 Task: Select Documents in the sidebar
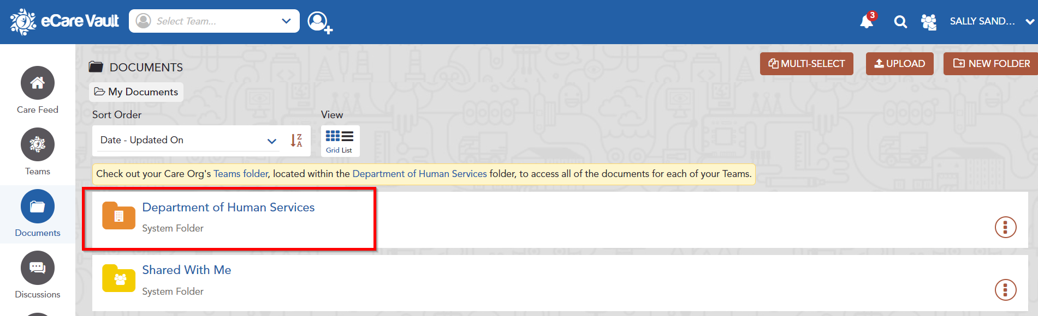[x=38, y=214]
